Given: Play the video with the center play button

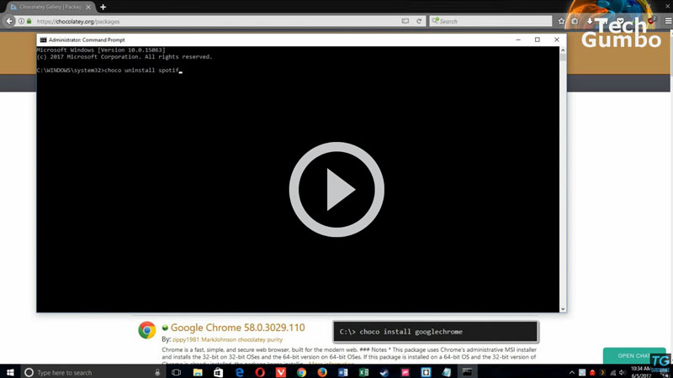Looking at the screenshot, I should click(336, 190).
